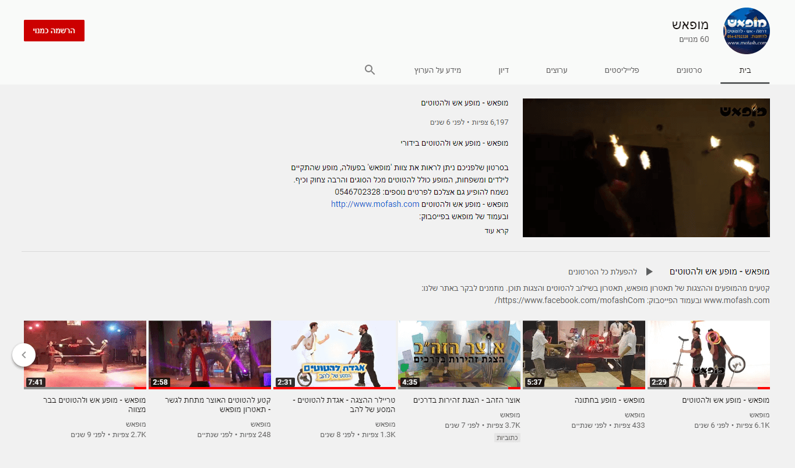Click the 1.3K צפיות stats line
Image resolution: width=795 pixels, height=468 pixels.
tap(358, 435)
